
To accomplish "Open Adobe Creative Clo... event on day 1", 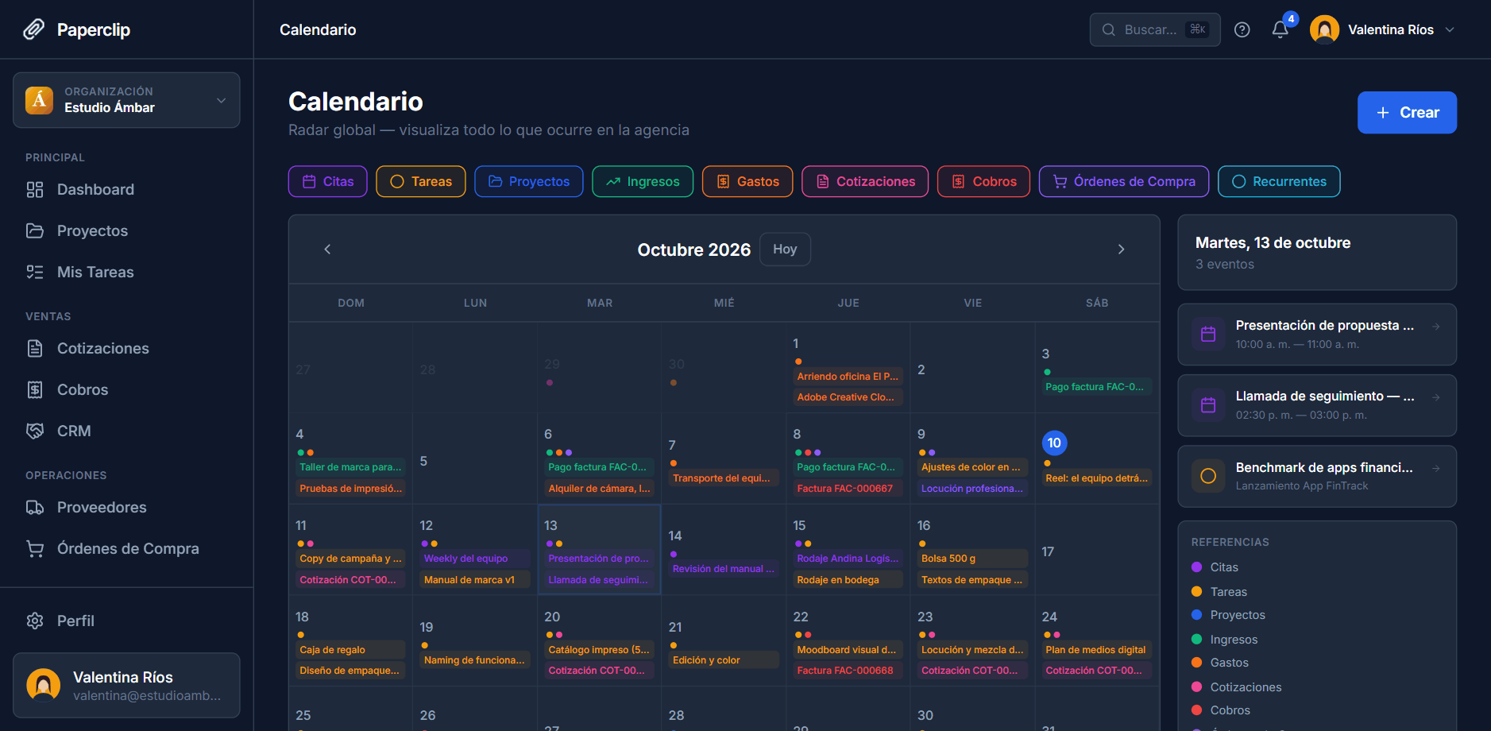I will [x=848, y=397].
